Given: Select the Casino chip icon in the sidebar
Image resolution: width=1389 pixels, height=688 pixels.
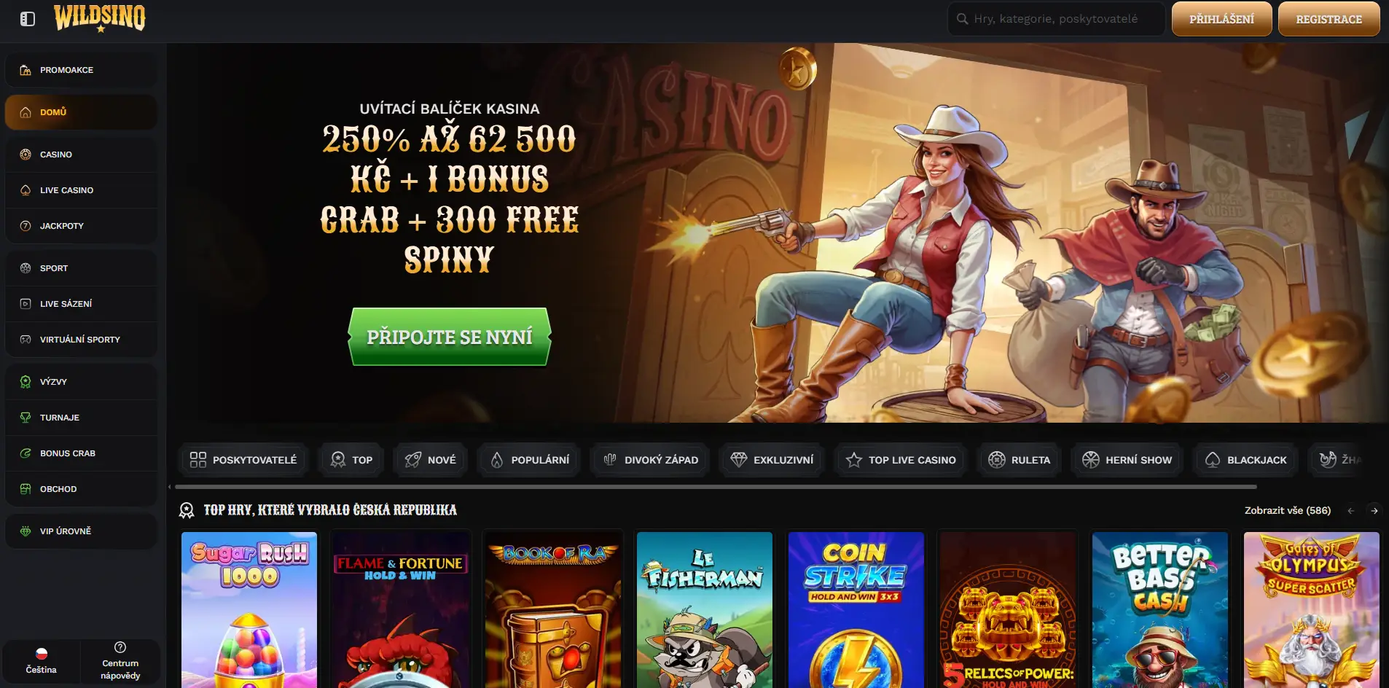Looking at the screenshot, I should tap(26, 155).
